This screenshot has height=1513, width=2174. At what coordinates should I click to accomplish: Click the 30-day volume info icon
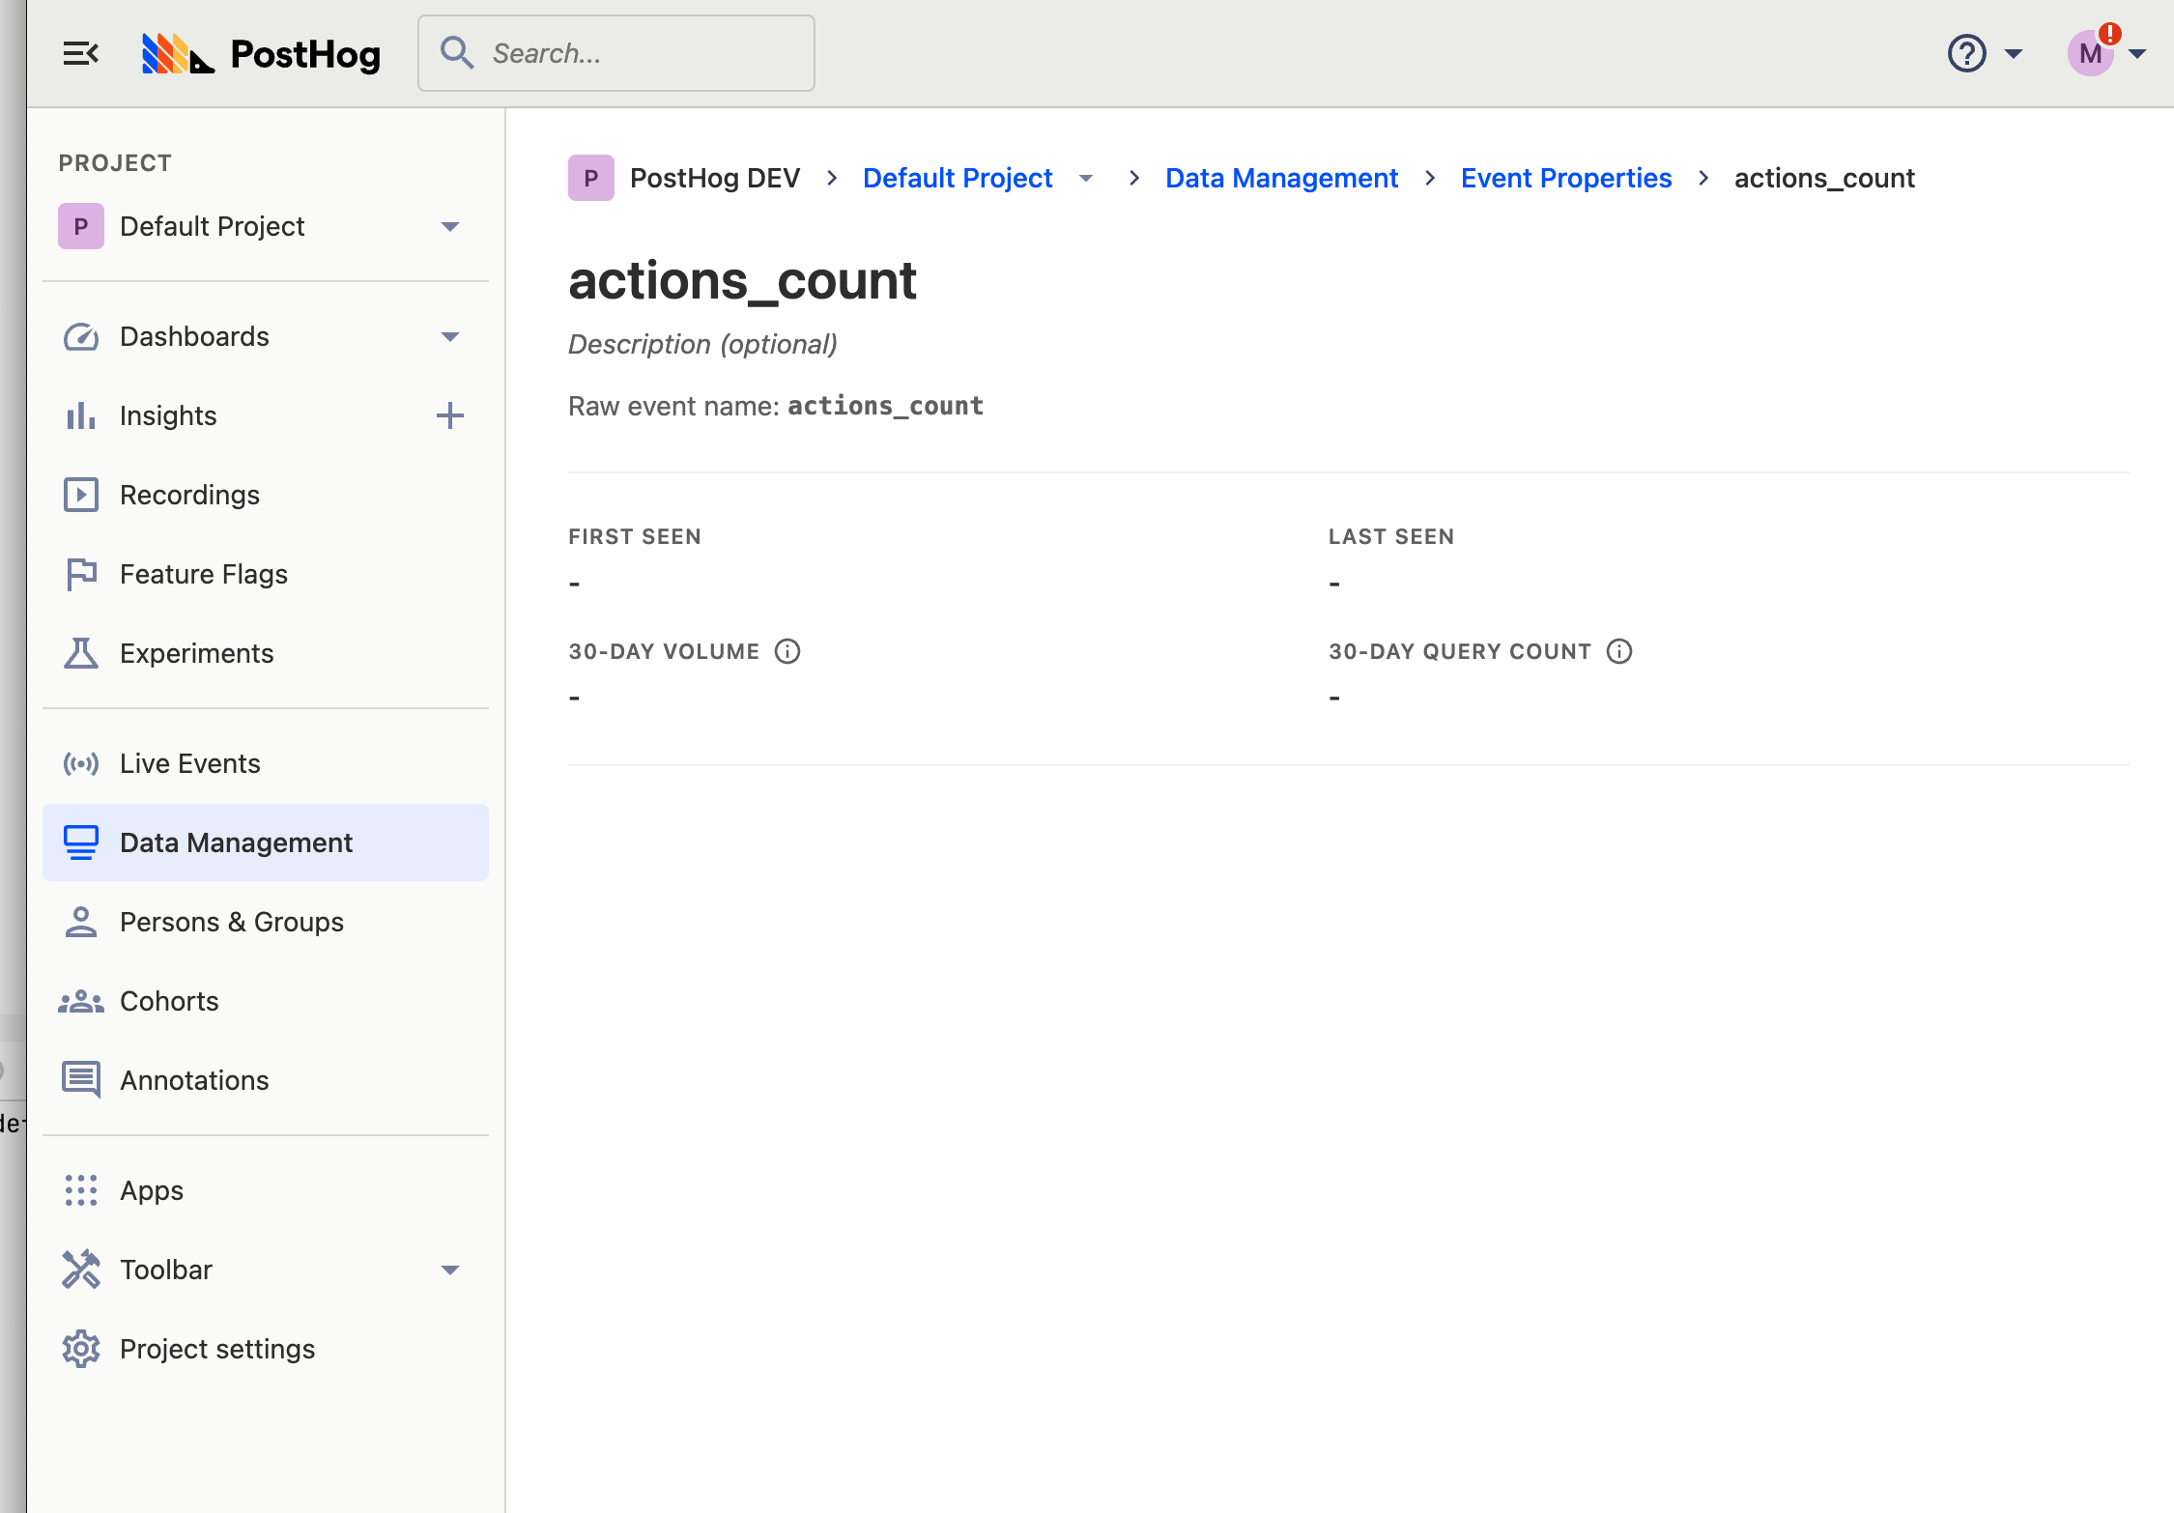coord(787,651)
